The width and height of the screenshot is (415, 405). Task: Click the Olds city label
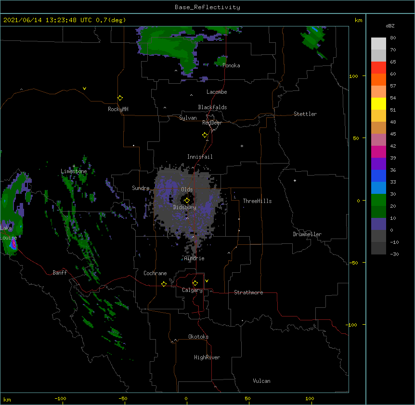[x=187, y=190]
